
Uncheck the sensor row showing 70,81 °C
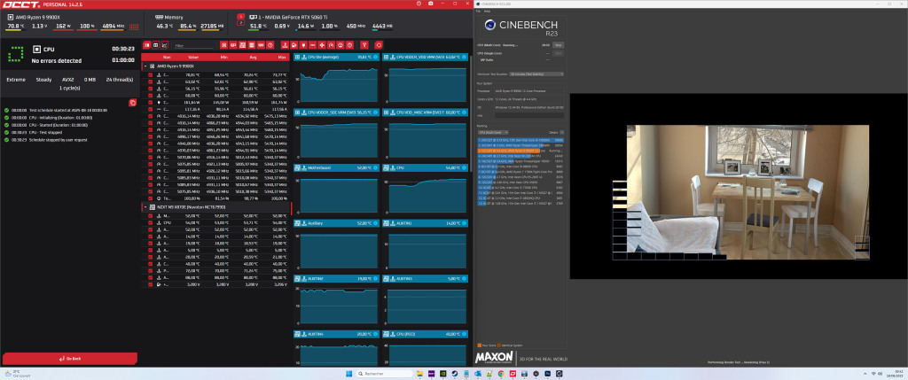(151, 74)
